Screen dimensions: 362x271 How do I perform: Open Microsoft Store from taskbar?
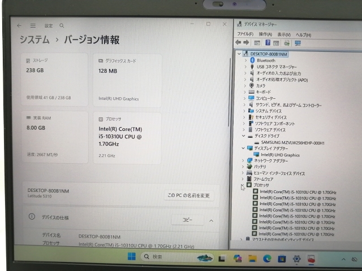[x=282, y=259]
